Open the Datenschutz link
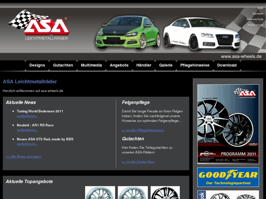This screenshot has width=266, height=199. 255,19
